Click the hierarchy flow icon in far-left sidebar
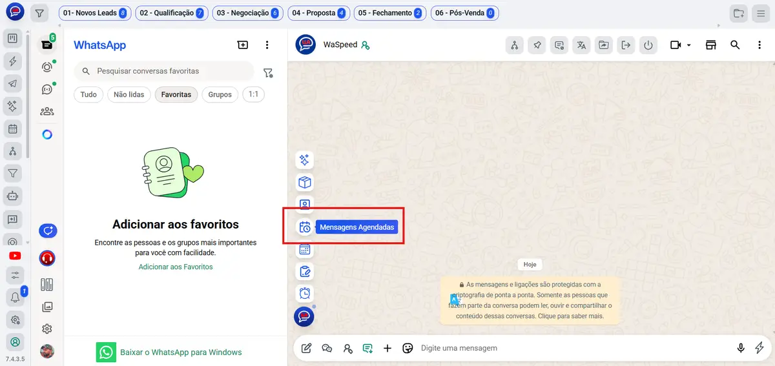This screenshot has width=775, height=366. [x=12, y=150]
